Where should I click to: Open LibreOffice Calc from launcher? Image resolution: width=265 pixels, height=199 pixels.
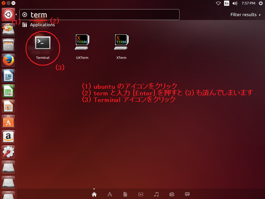(x=8, y=91)
